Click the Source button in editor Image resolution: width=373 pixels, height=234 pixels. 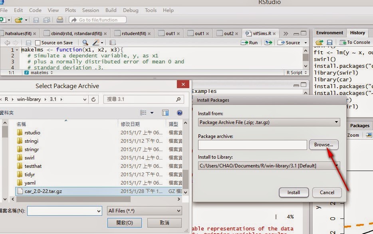pyautogui.click(x=289, y=43)
